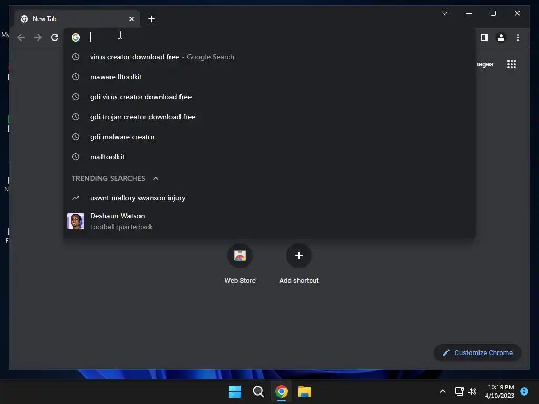Viewport: 539px width, 404px height.
Task: Open the network status tray icon
Action: (459, 391)
